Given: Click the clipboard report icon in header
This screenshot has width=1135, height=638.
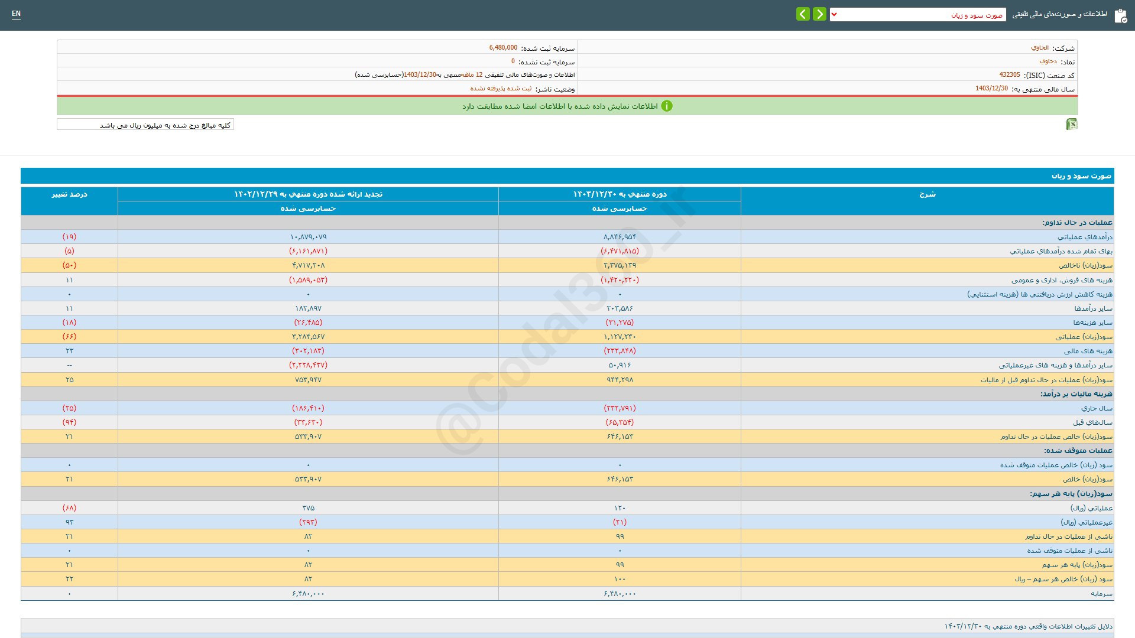Looking at the screenshot, I should click(x=1120, y=15).
